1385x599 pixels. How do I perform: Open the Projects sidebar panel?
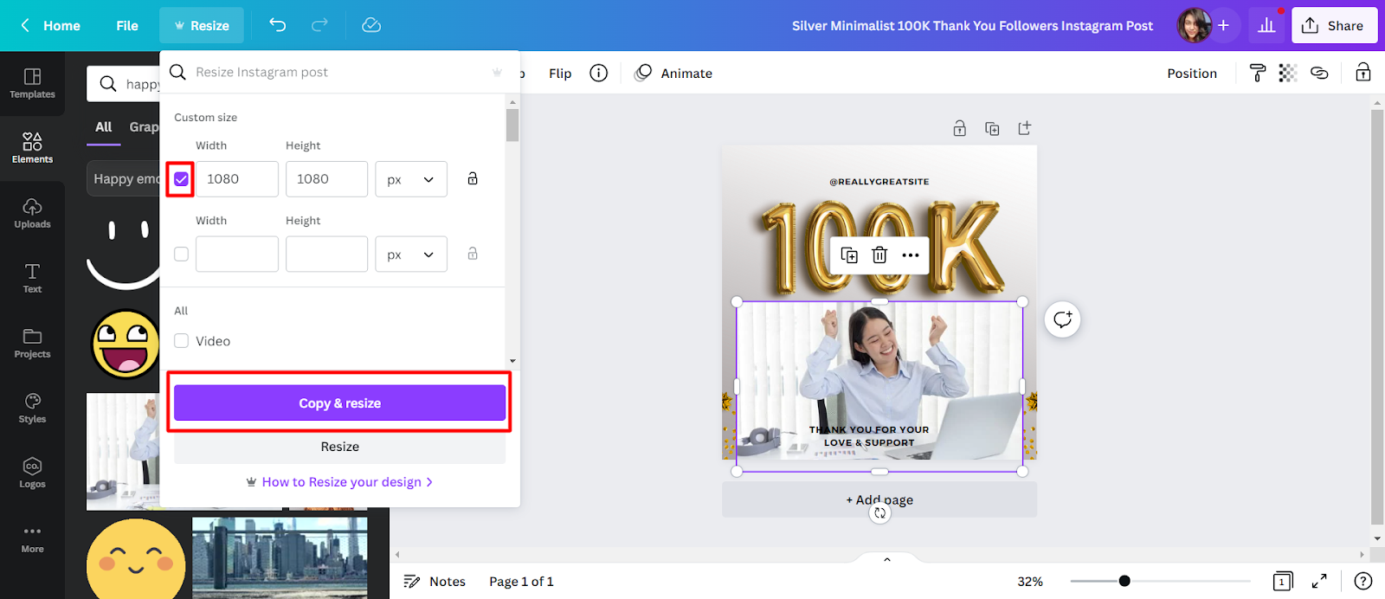tap(32, 343)
